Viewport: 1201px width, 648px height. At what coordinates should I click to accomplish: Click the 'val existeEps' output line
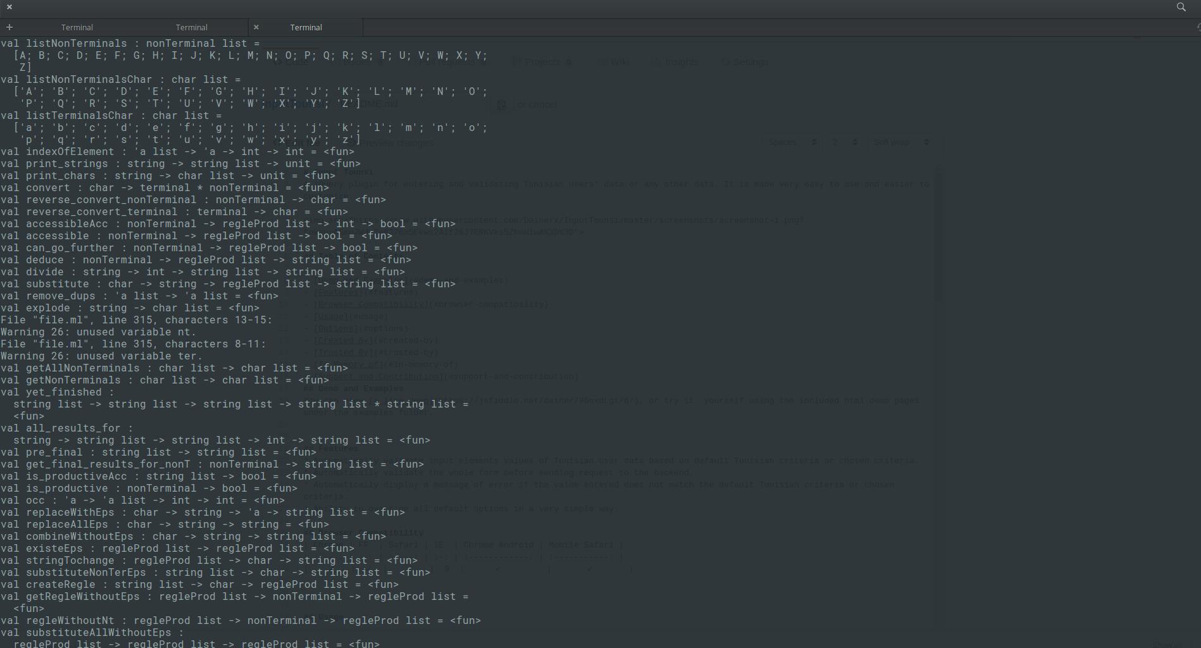(x=178, y=549)
